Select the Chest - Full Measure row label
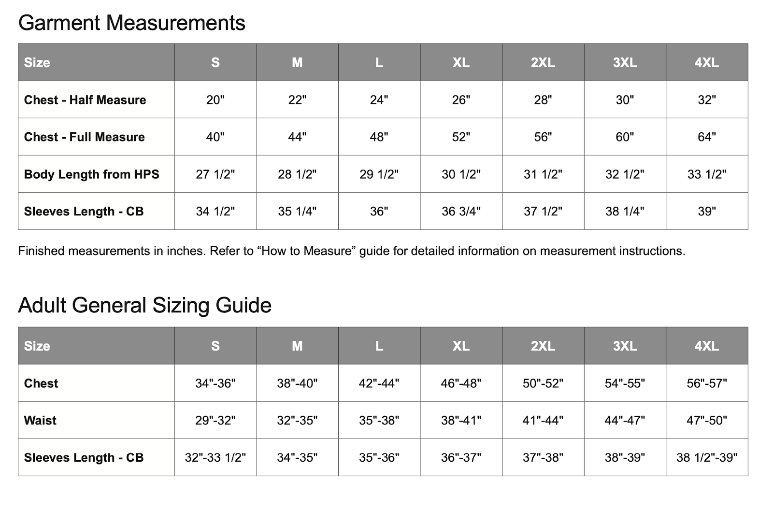This screenshot has width=773, height=523. point(85,137)
